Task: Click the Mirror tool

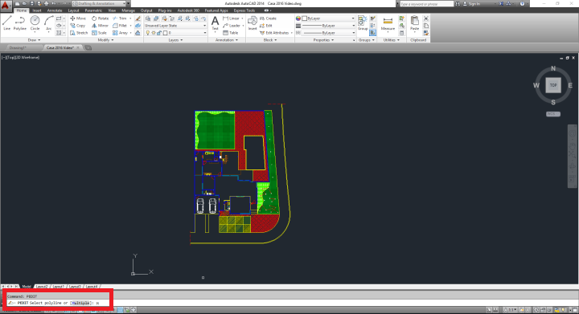Action: pos(100,26)
